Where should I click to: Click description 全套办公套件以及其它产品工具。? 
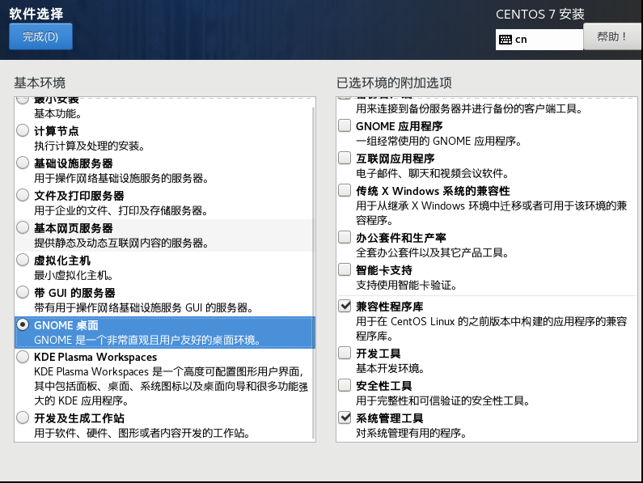tap(433, 252)
